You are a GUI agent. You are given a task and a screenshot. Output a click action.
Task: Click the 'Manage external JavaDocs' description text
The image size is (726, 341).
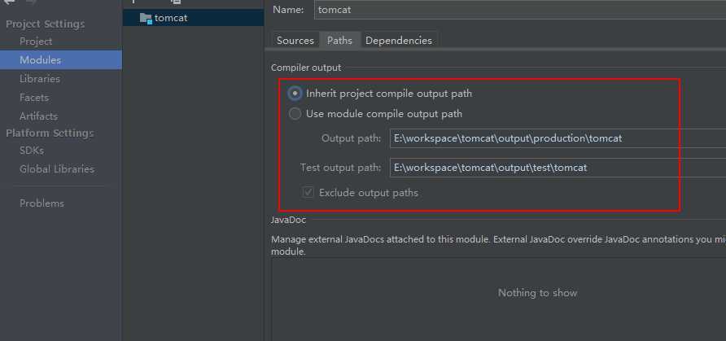(x=498, y=246)
